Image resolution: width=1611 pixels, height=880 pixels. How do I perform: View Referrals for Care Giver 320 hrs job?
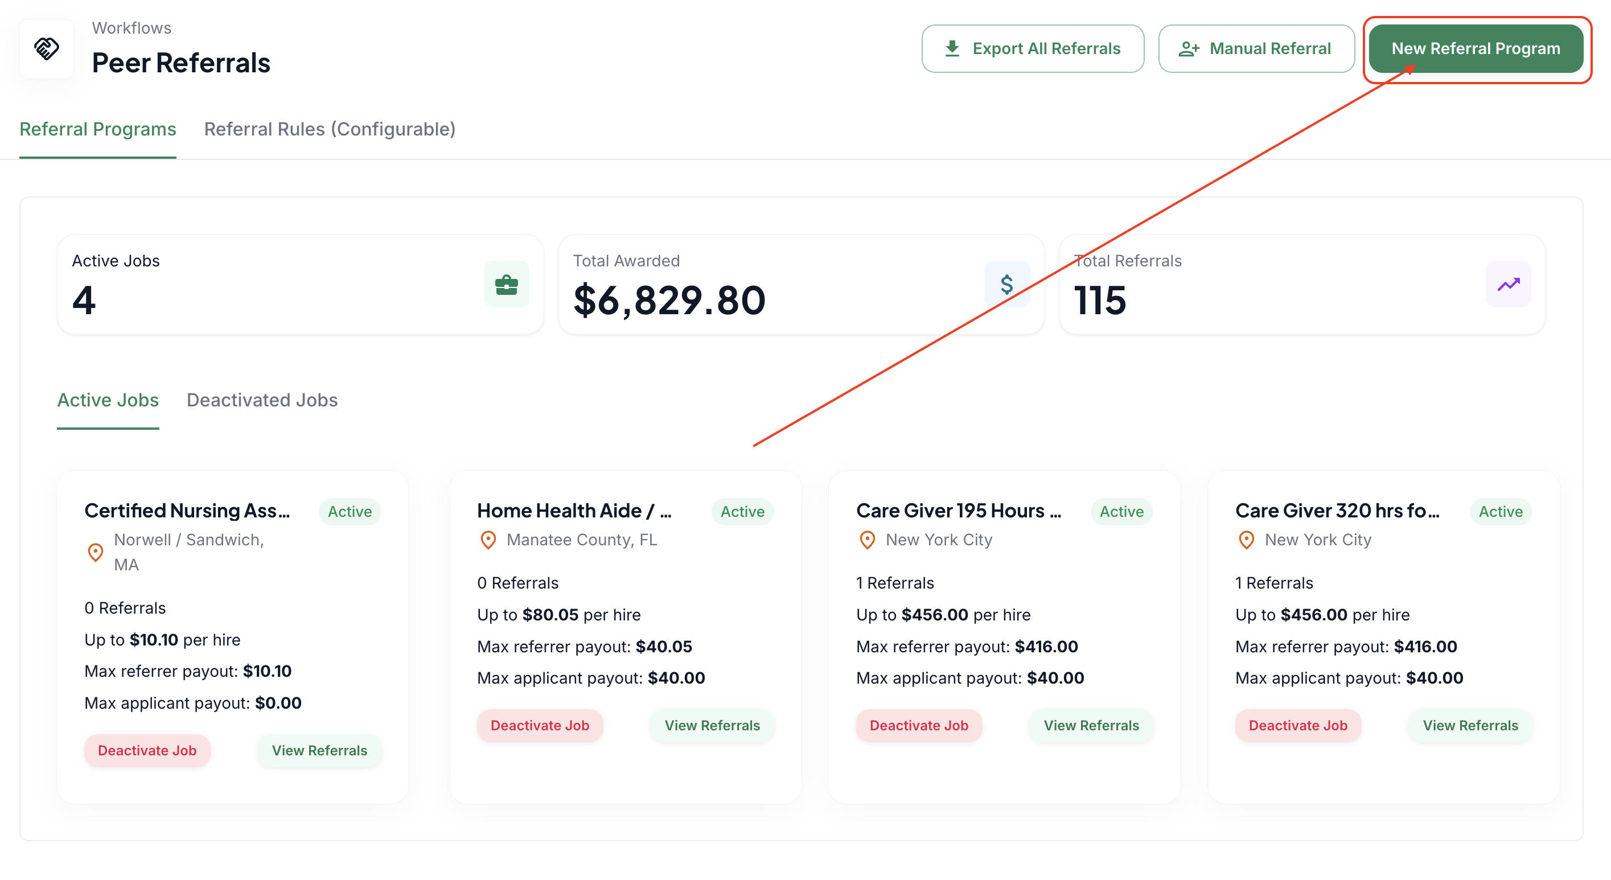tap(1470, 726)
